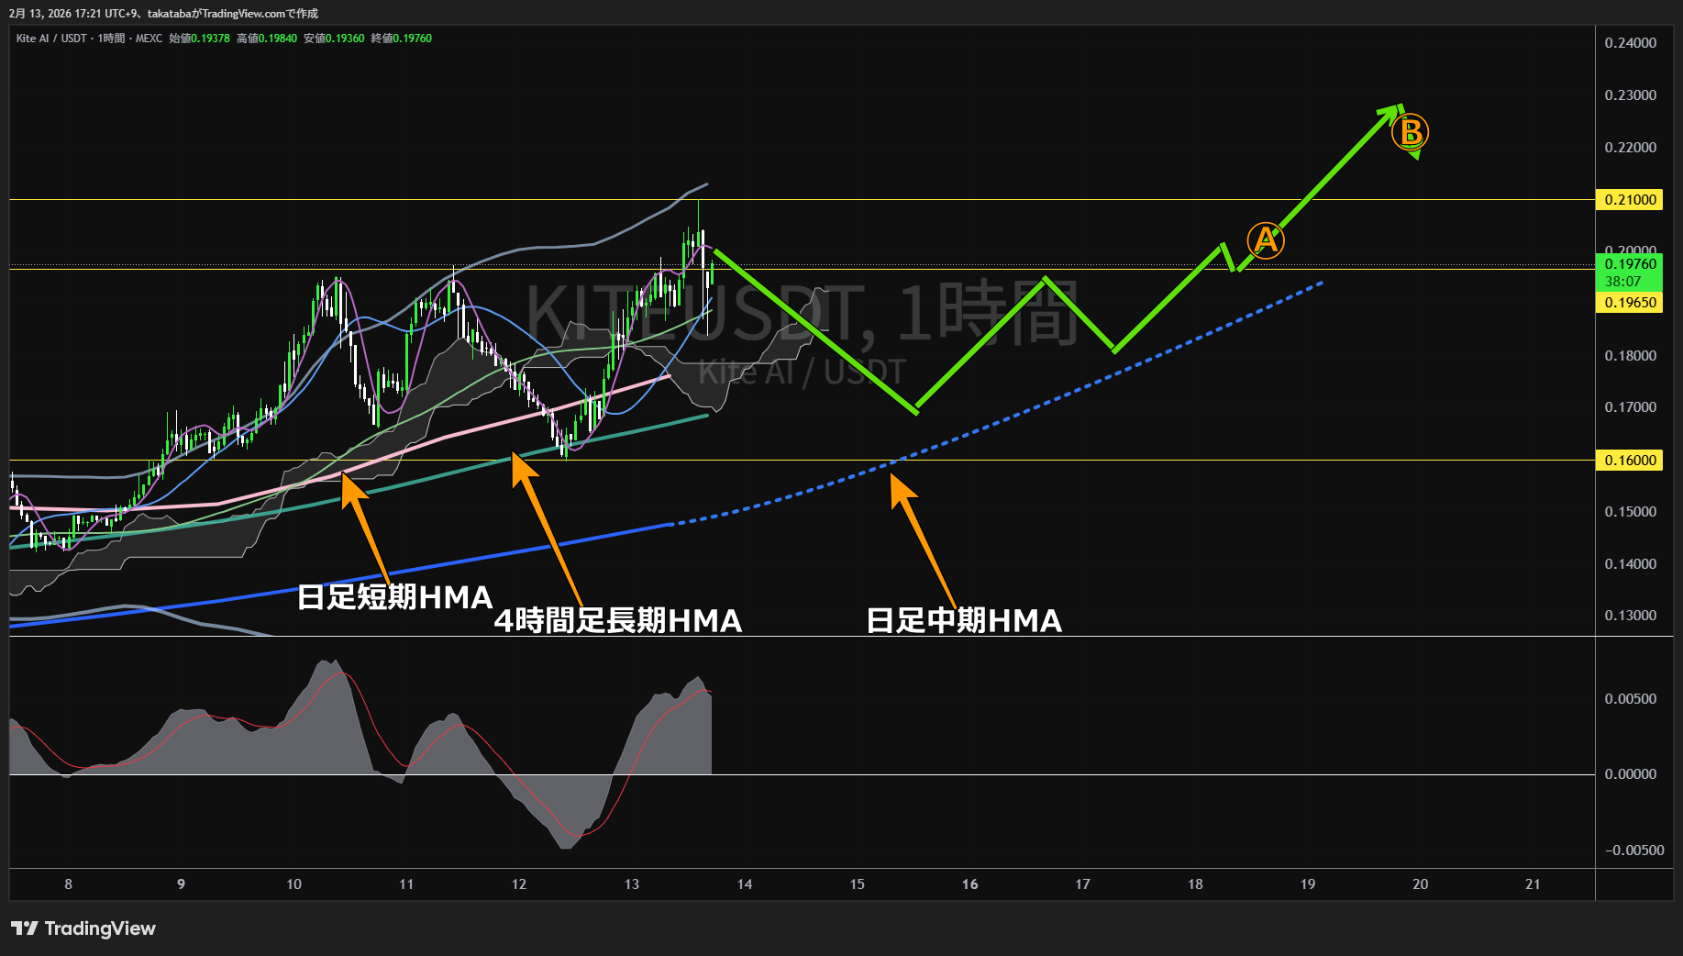Click the orange circled B marker
This screenshot has width=1683, height=956.
(x=1410, y=132)
